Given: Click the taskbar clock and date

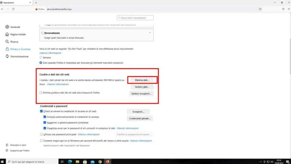Looking at the screenshot, I should 279,161.
